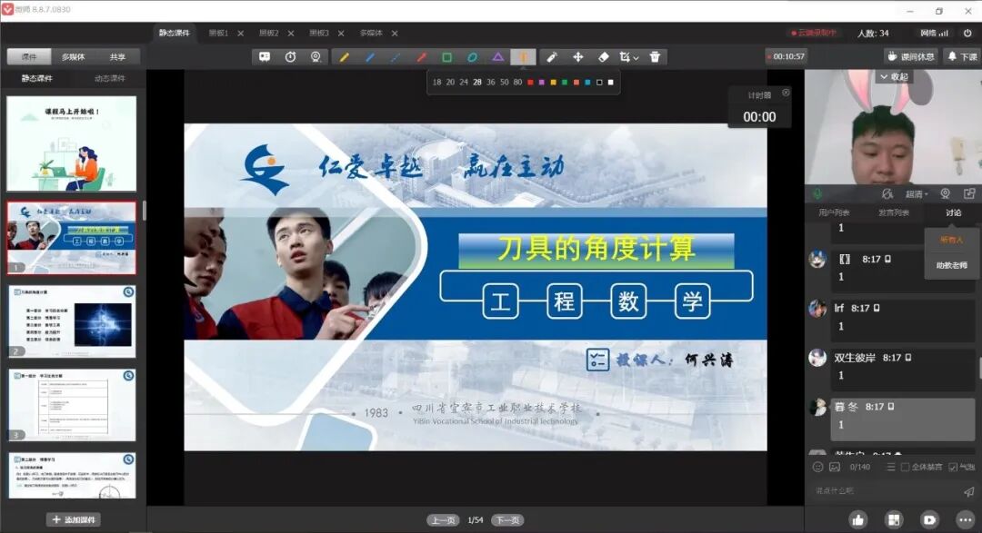Set font size to 36

pos(490,82)
